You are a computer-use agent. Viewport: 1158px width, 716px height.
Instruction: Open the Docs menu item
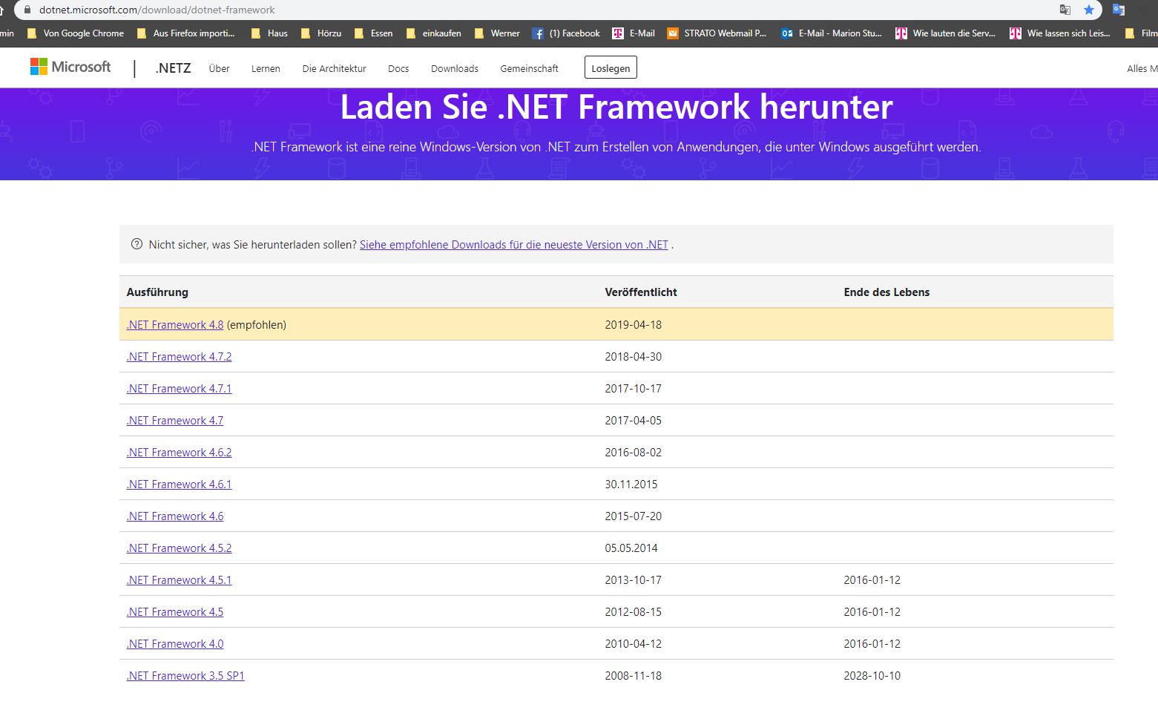(x=398, y=68)
